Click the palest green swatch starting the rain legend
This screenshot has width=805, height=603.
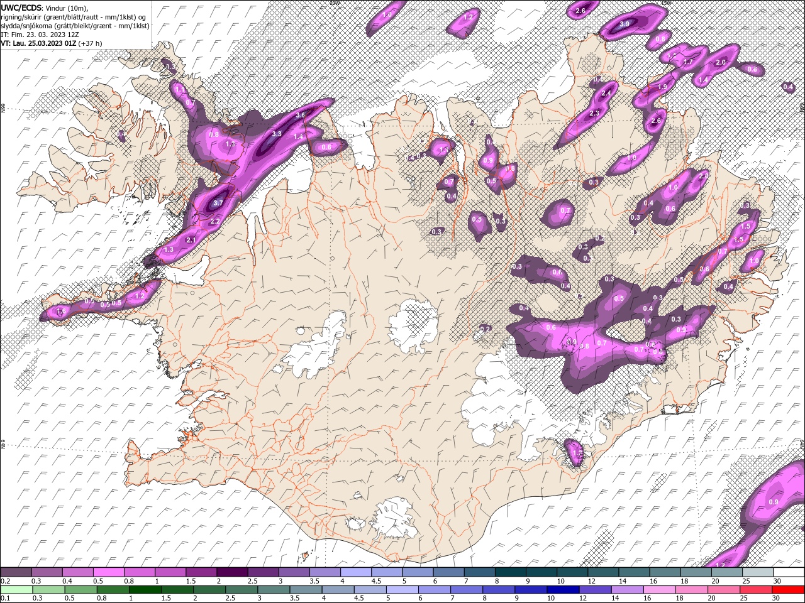pyautogui.click(x=16, y=590)
